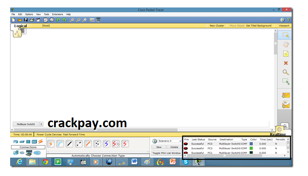Switch to the Realtime mode tab
Screen dimensions: 308x176
[278, 134]
